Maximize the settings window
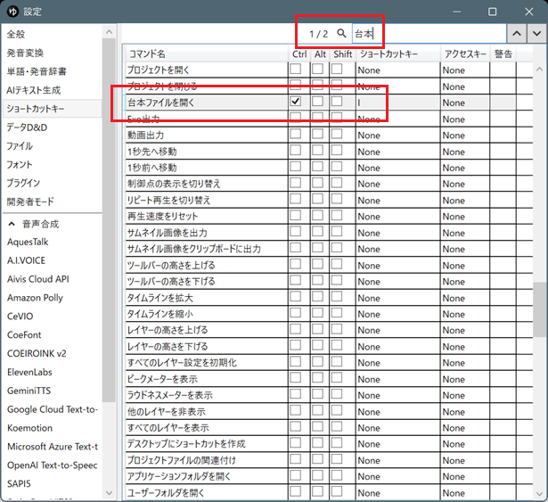 point(492,12)
